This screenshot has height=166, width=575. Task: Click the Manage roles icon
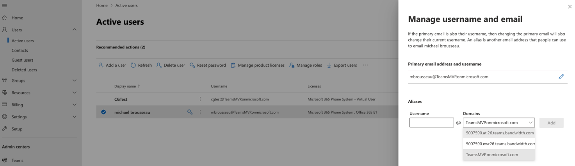(292, 65)
